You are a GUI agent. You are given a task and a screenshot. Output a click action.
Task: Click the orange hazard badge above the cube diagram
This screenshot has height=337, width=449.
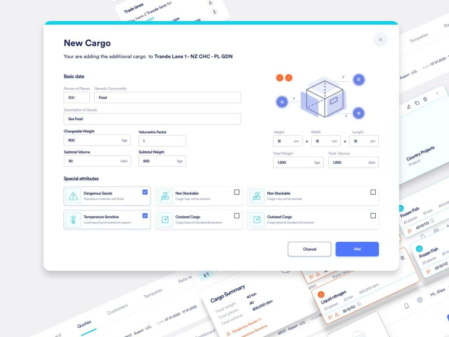[289, 78]
